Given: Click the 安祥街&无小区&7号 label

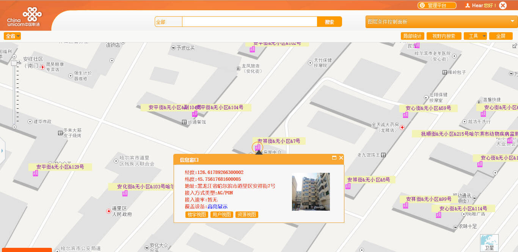Looking at the screenshot, I should tap(279, 141).
